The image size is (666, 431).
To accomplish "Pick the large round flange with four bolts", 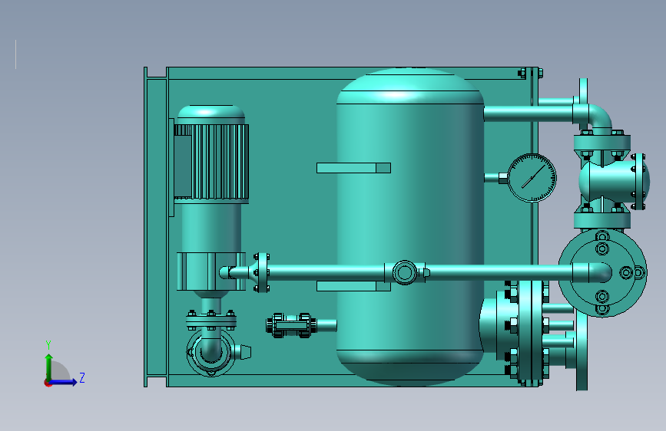I will click(602, 273).
